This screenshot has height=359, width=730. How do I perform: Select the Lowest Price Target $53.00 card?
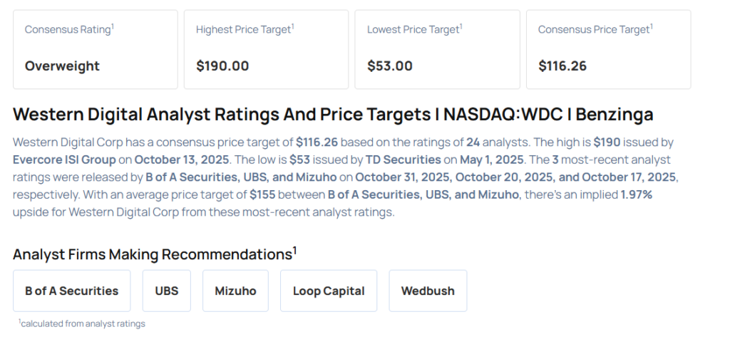pos(437,49)
